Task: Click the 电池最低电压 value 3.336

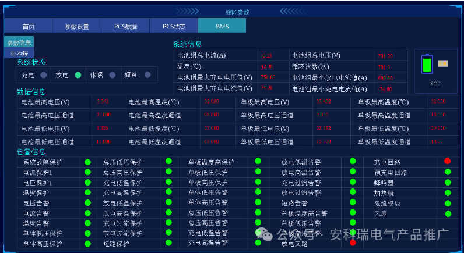Action: [103, 128]
